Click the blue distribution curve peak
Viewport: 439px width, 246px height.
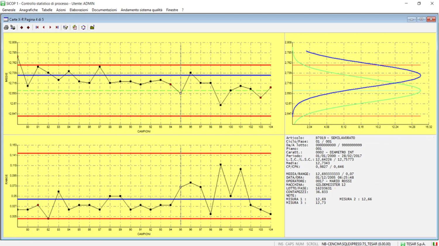coord(420,75)
